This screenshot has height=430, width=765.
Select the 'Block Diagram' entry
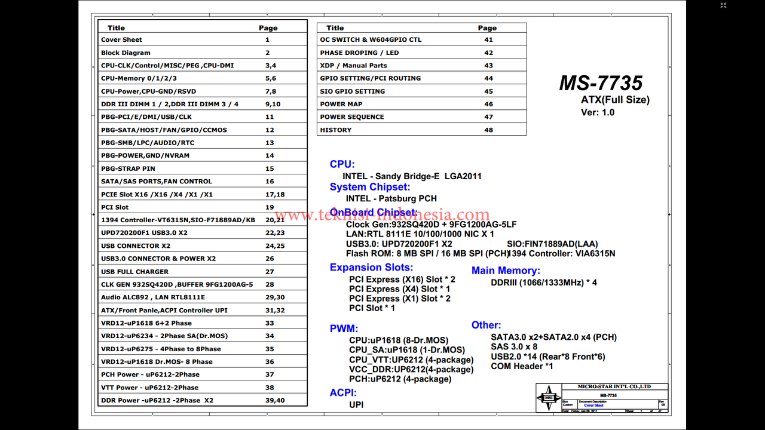(203, 53)
